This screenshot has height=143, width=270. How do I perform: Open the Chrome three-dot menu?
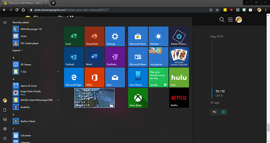(x=266, y=10)
